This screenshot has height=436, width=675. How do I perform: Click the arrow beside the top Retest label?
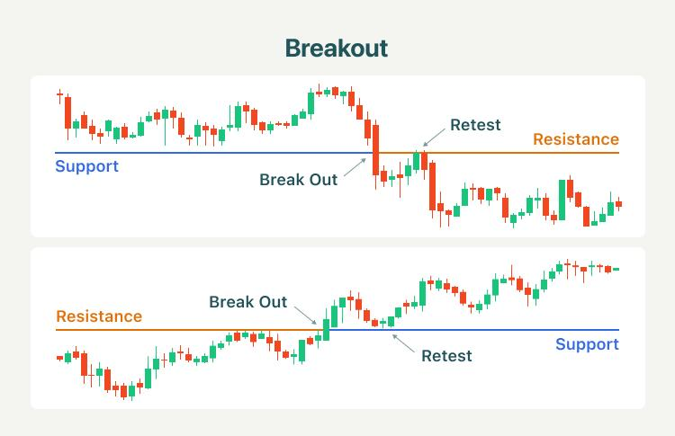434,138
